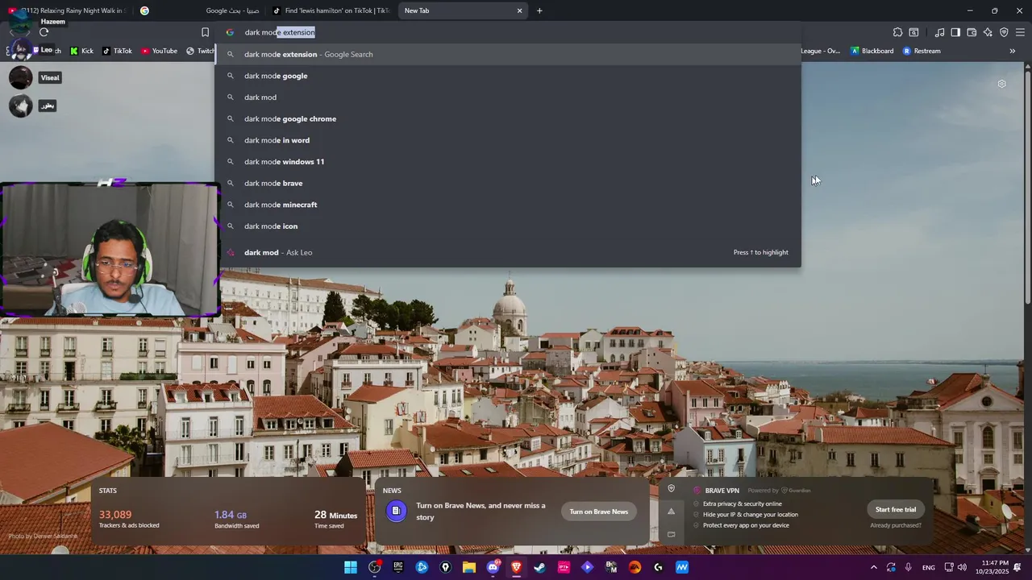Select suggestion 'dark mode windows 11'

(x=508, y=162)
